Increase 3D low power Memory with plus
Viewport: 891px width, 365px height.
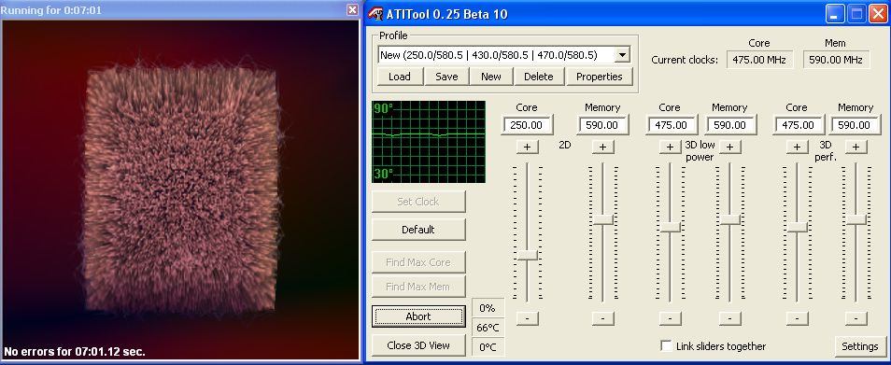pyautogui.click(x=730, y=147)
